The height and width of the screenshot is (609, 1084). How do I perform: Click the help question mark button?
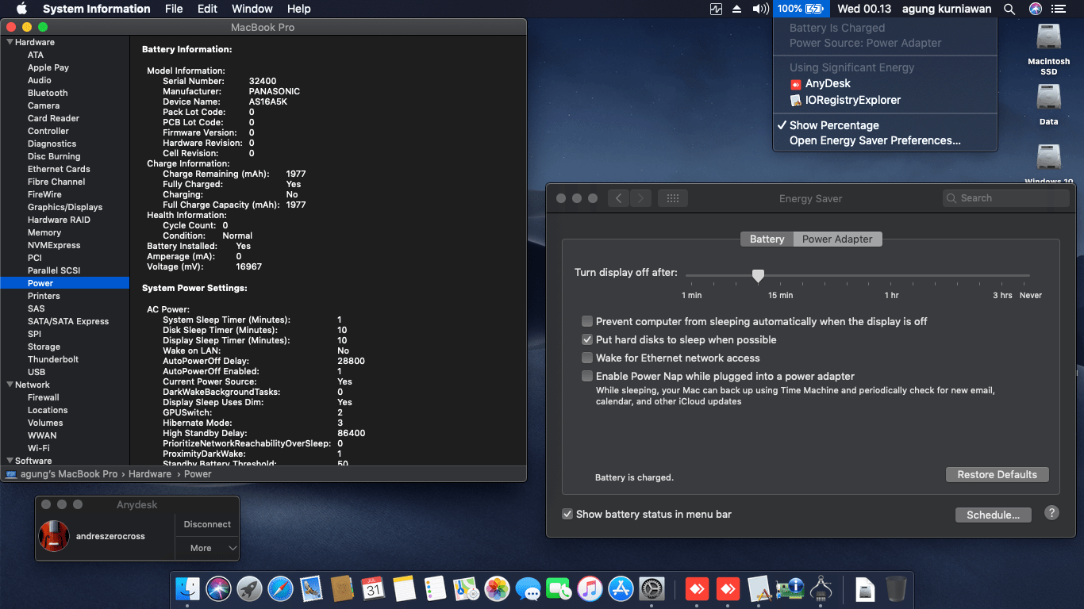click(1051, 513)
